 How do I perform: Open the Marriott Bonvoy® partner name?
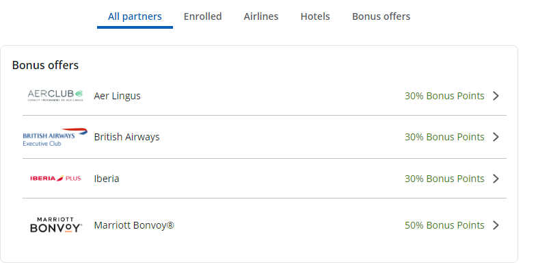click(134, 225)
